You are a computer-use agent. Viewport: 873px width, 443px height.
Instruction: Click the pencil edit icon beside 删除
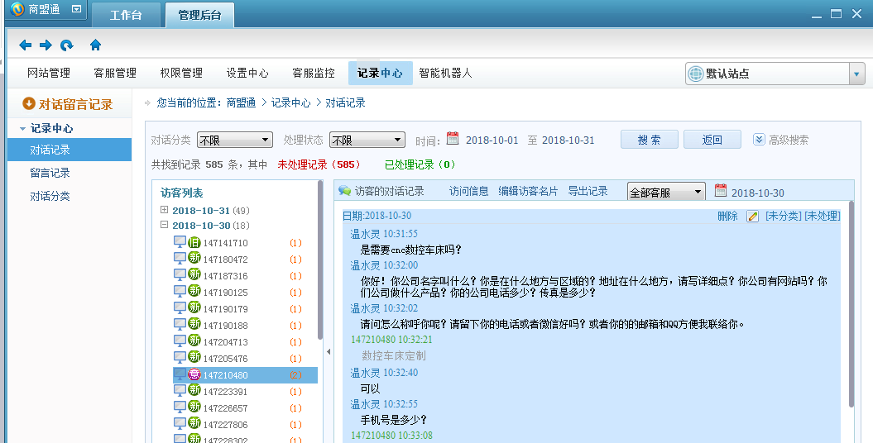click(x=752, y=217)
